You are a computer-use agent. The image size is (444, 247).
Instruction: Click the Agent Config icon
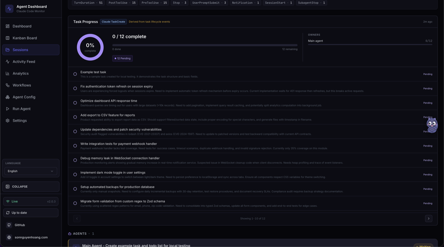point(7,97)
